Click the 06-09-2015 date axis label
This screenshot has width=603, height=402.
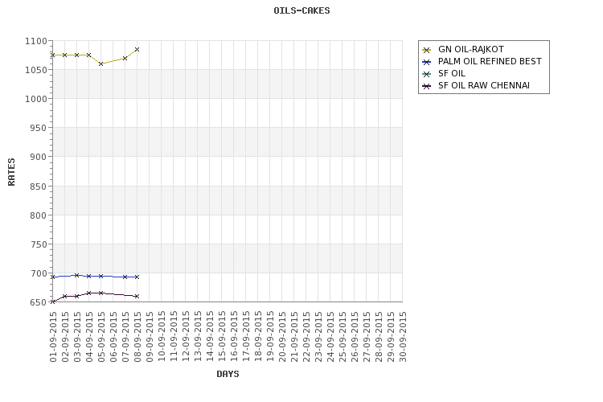coord(113,337)
